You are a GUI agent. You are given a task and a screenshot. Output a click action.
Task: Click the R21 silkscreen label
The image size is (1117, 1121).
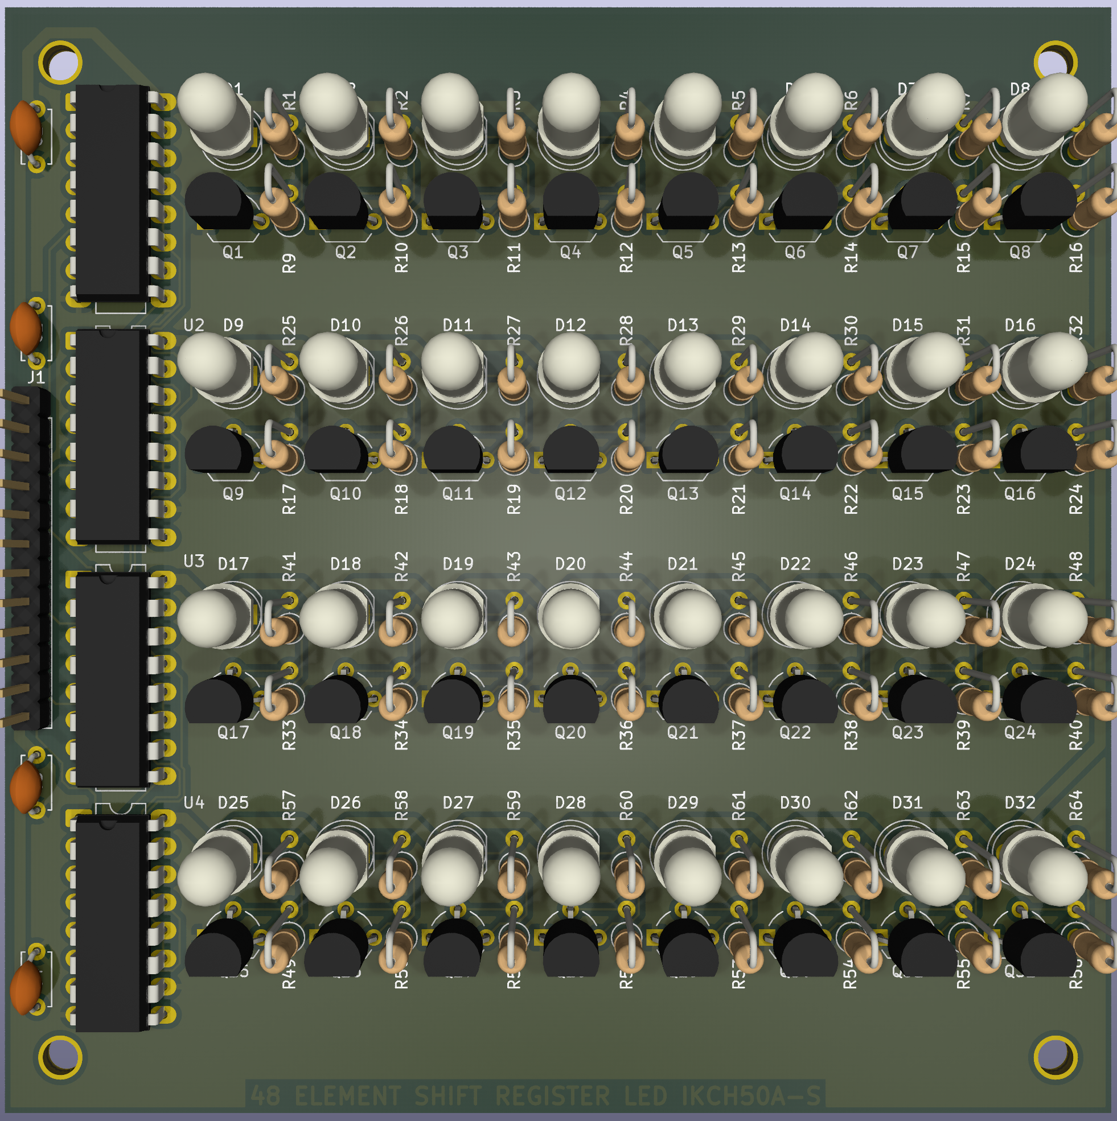tap(738, 500)
